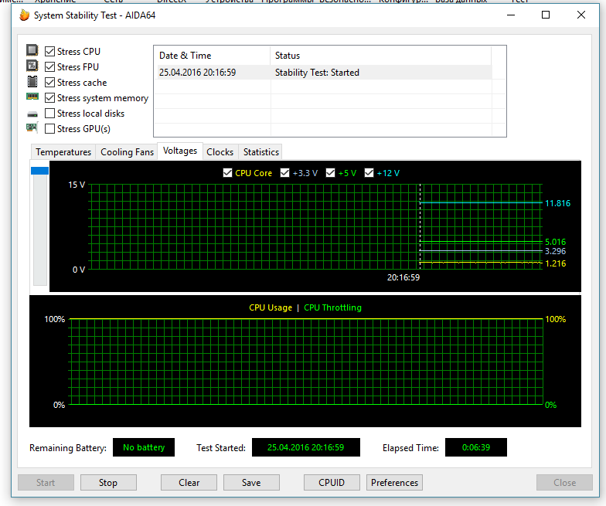Click the blue graph scale slider thumb
Viewport: 606px width, 506px height.
point(40,171)
